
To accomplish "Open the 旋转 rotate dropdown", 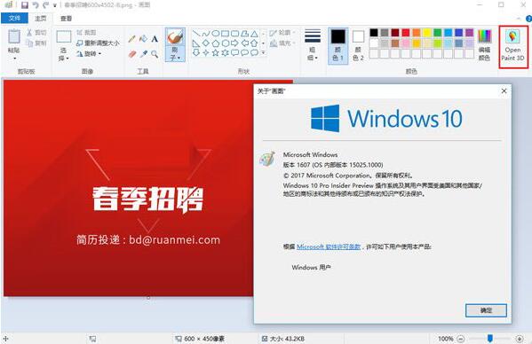I will 89,53.
